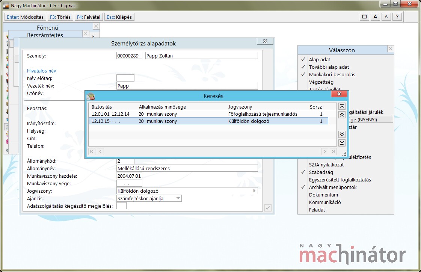The image size is (421, 272).
Task: Click the Papp Zoltán name field
Action: pos(201,56)
